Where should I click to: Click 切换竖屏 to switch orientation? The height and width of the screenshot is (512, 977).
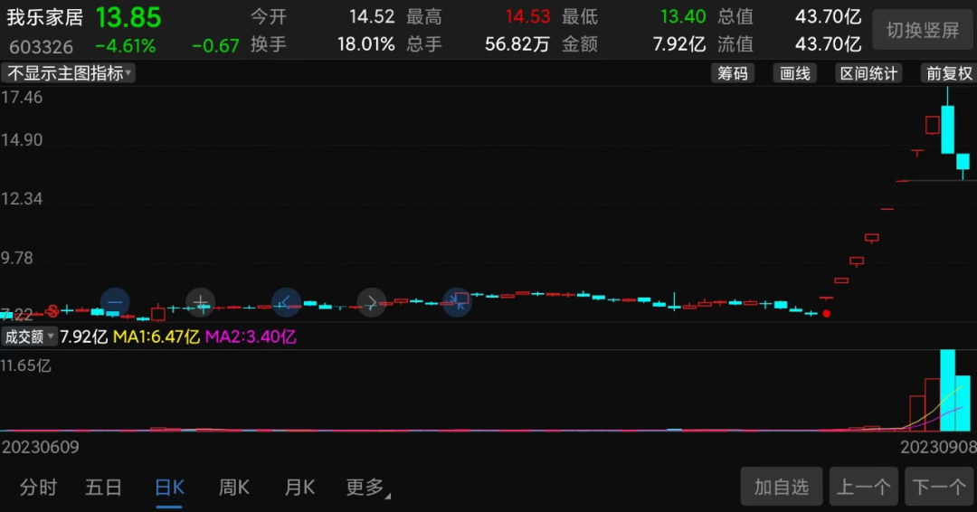[923, 30]
